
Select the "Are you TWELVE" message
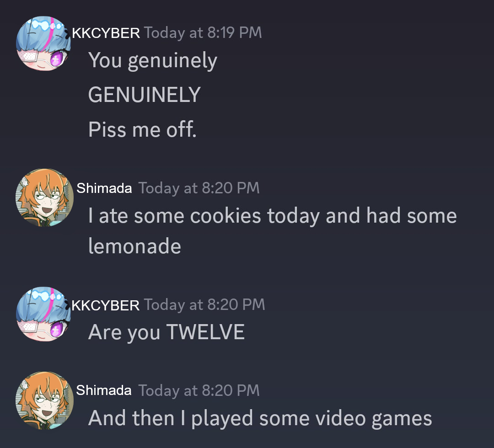(x=166, y=332)
